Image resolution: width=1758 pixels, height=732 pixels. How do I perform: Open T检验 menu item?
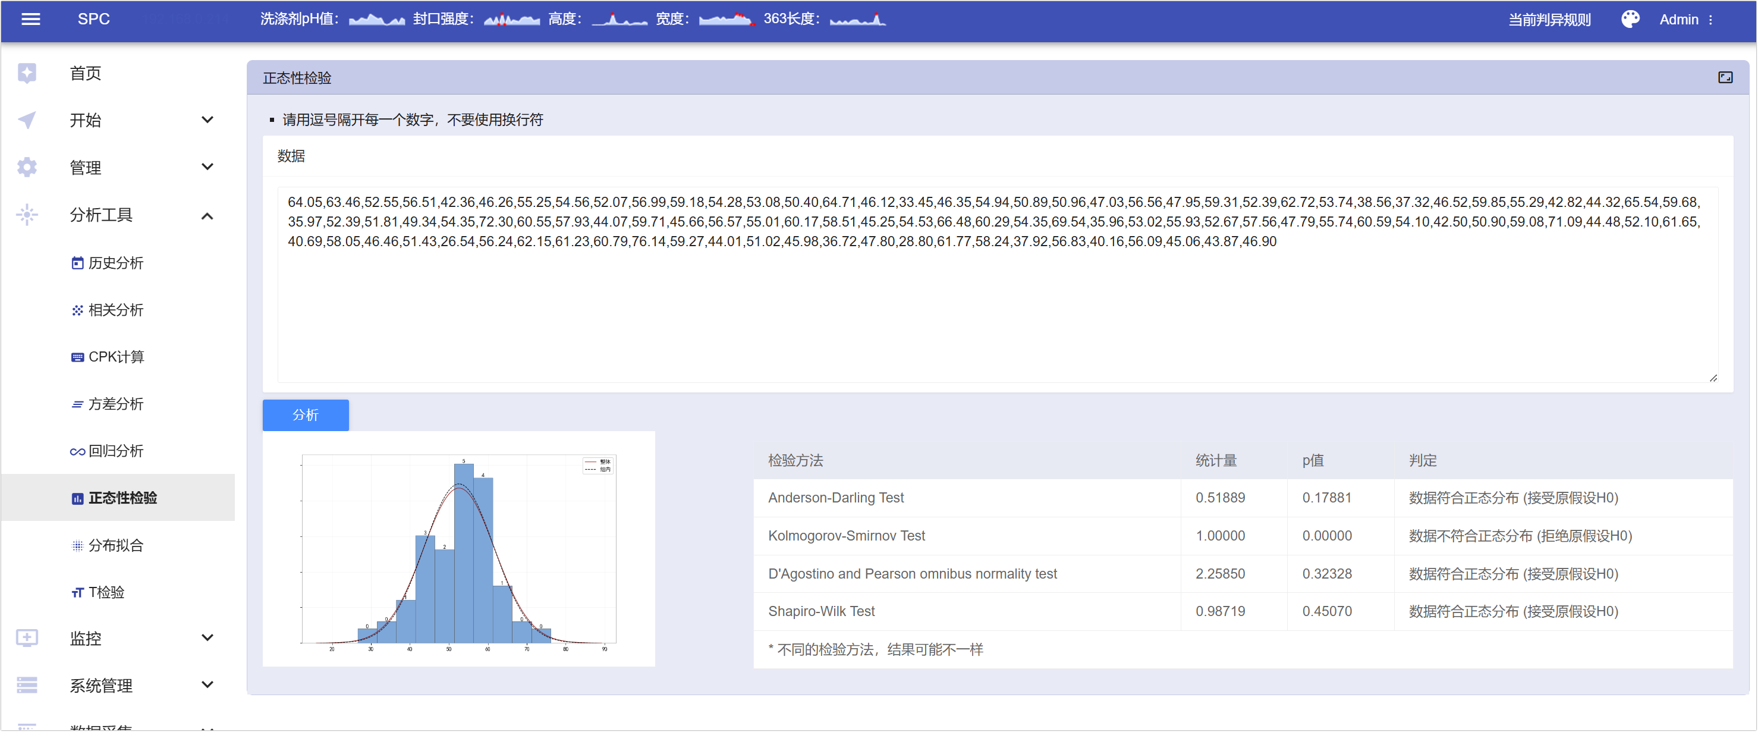(117, 593)
